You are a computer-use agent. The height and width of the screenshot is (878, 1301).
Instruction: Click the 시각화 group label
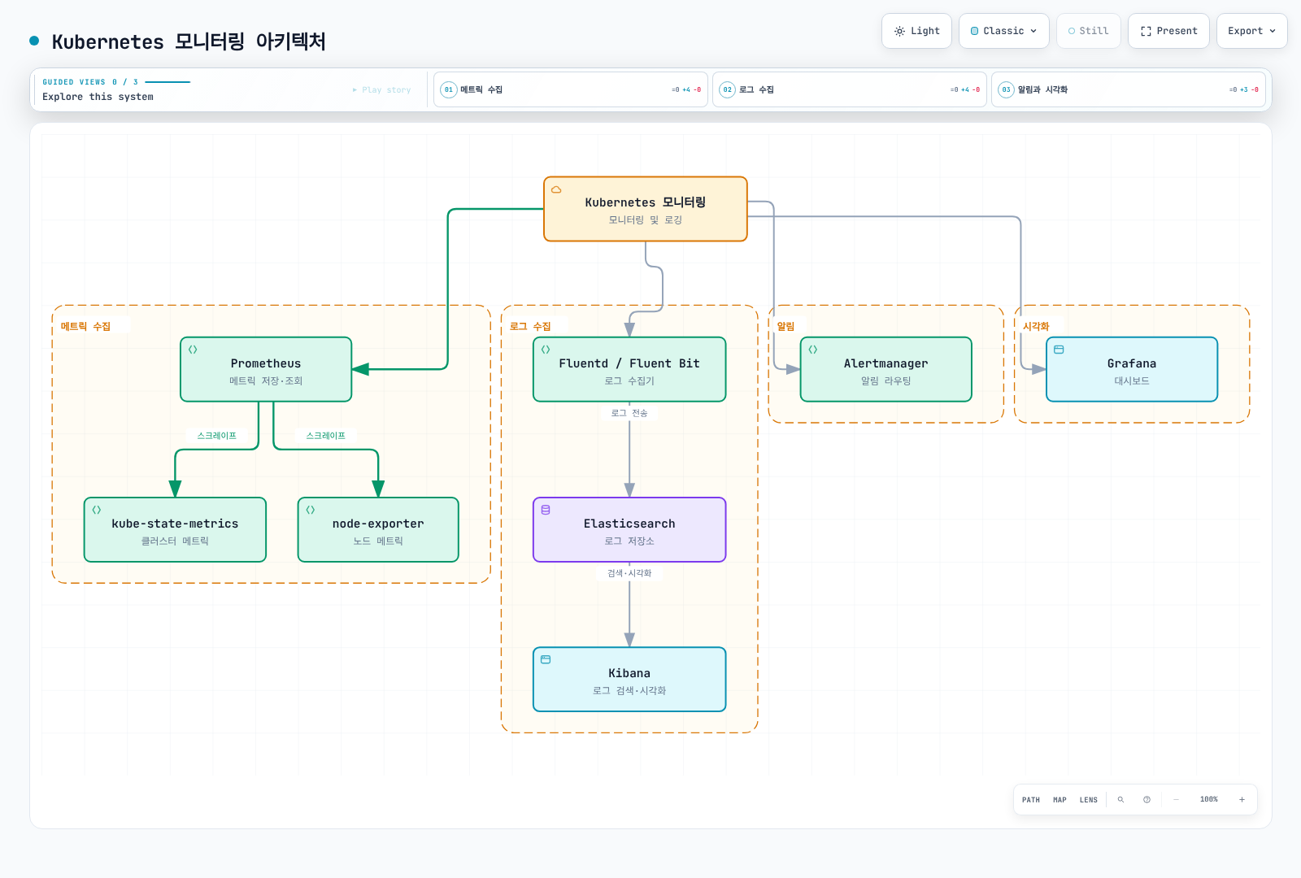1036,326
